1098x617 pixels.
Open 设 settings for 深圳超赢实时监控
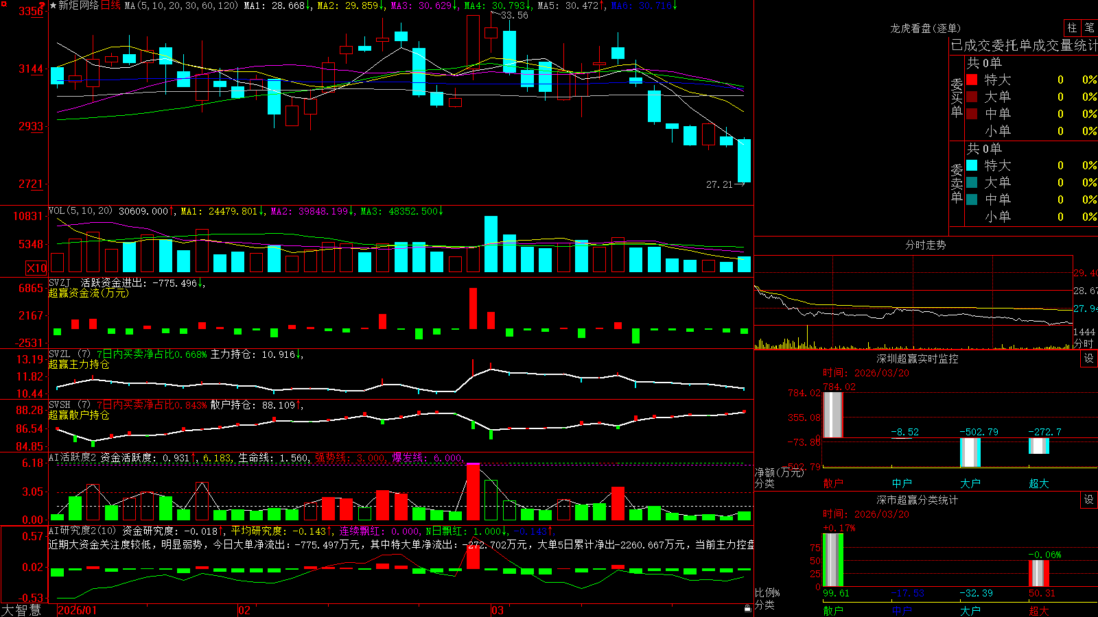click(1089, 359)
